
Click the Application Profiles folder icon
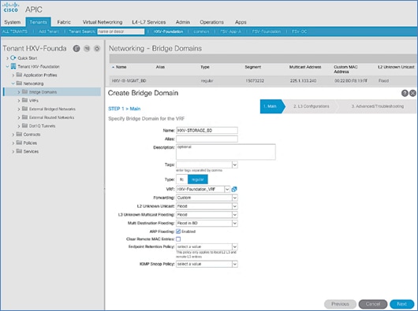(x=19, y=75)
